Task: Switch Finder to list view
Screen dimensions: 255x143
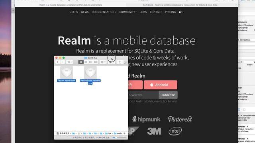Action: click(86, 62)
